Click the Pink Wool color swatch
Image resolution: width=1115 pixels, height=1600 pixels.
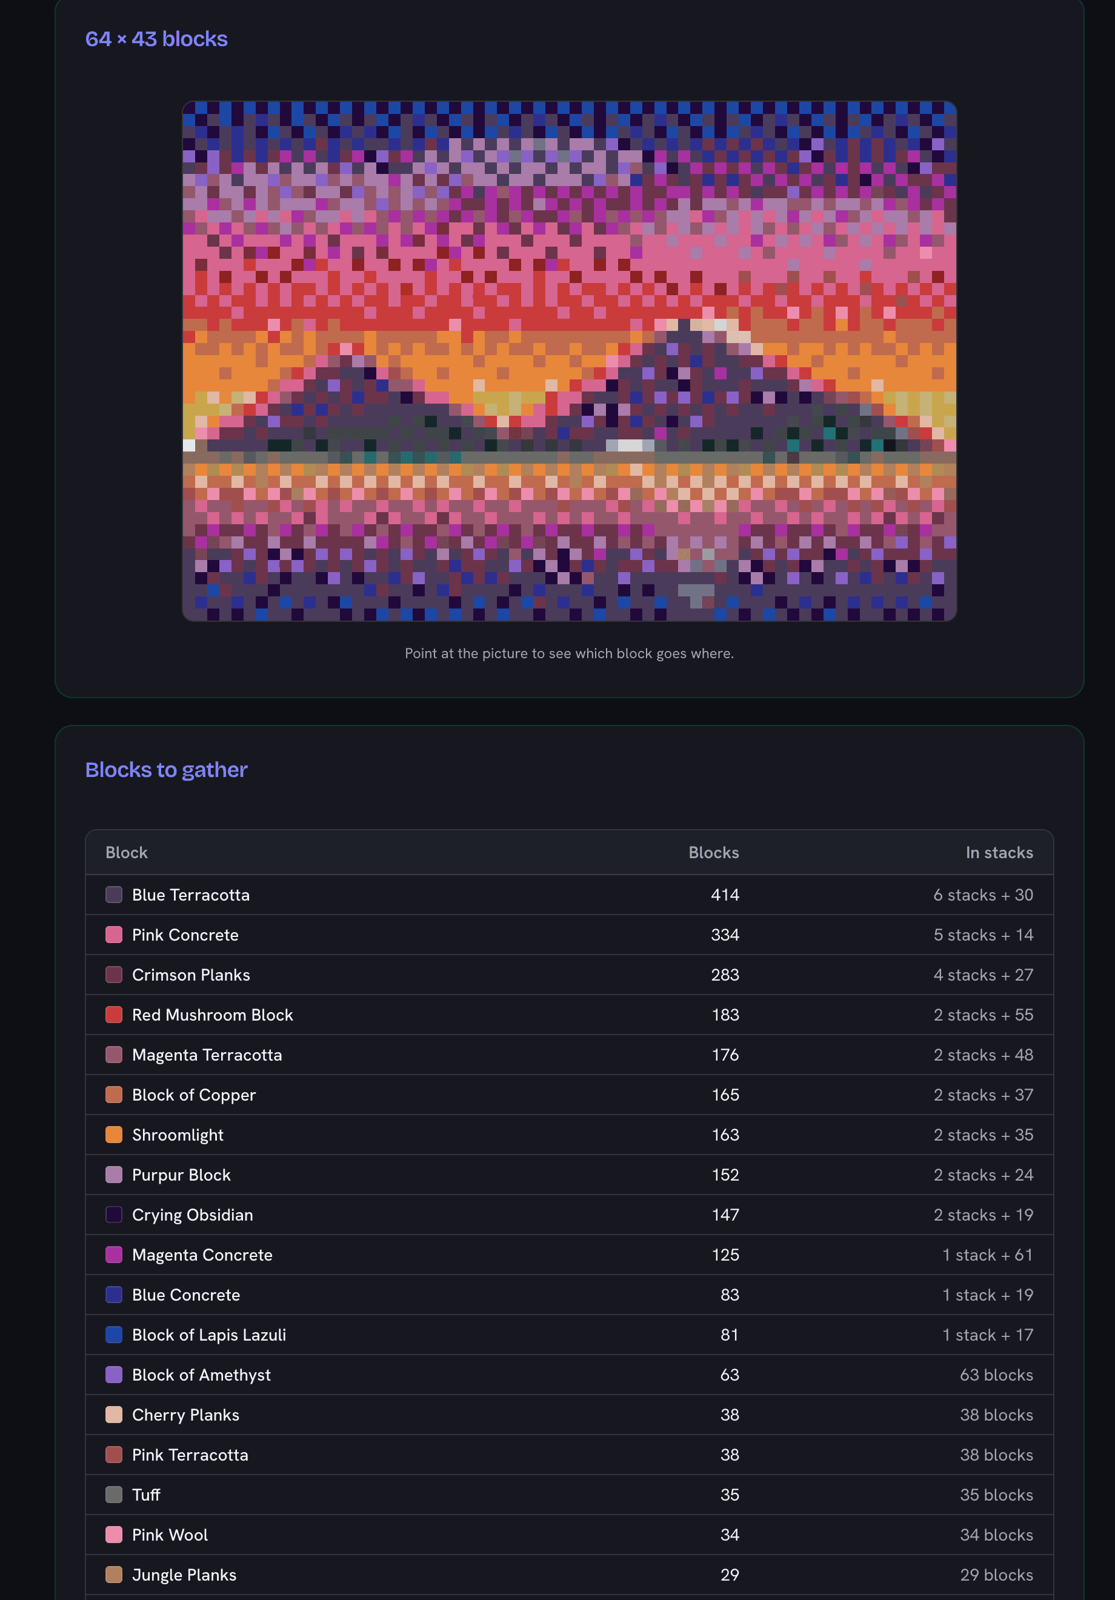click(x=113, y=1535)
